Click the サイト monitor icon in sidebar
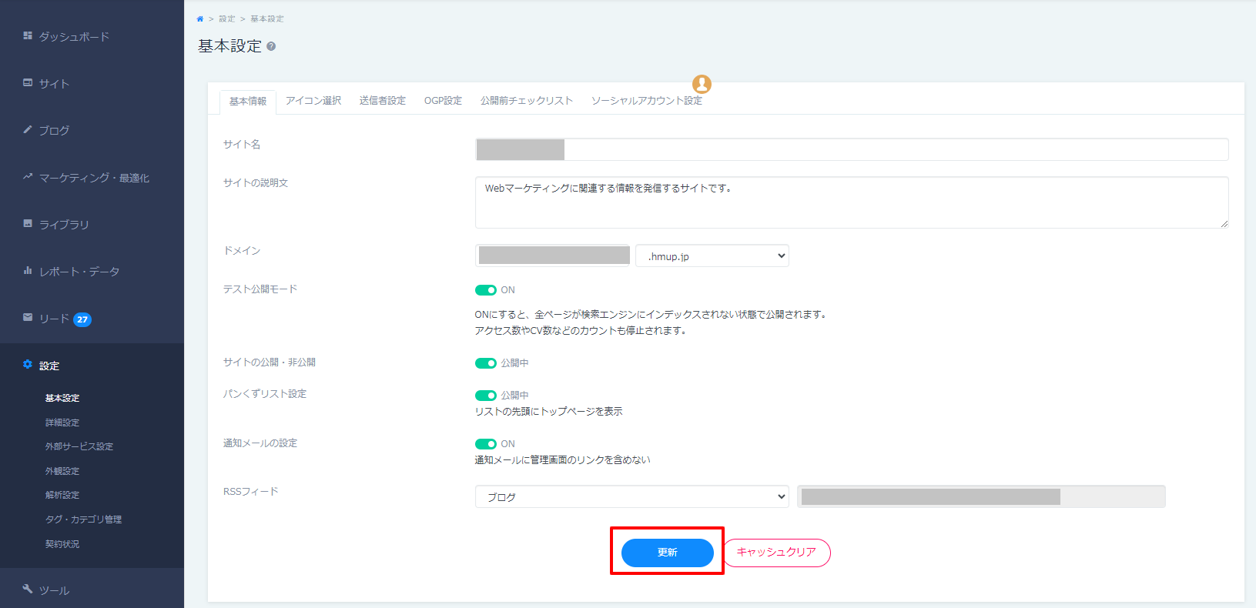The height and width of the screenshot is (608, 1256). coord(28,82)
